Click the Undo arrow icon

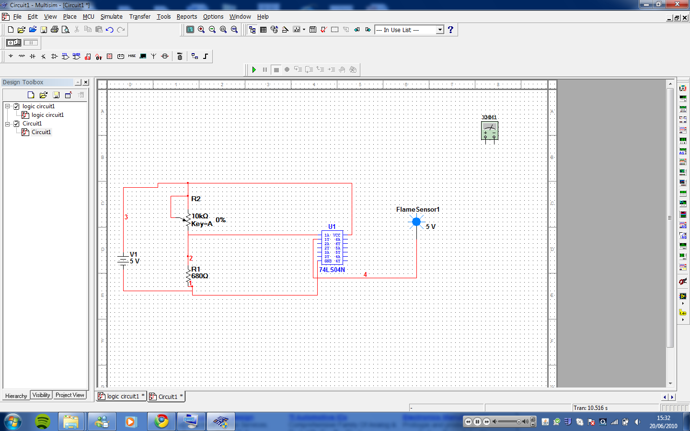pos(110,30)
